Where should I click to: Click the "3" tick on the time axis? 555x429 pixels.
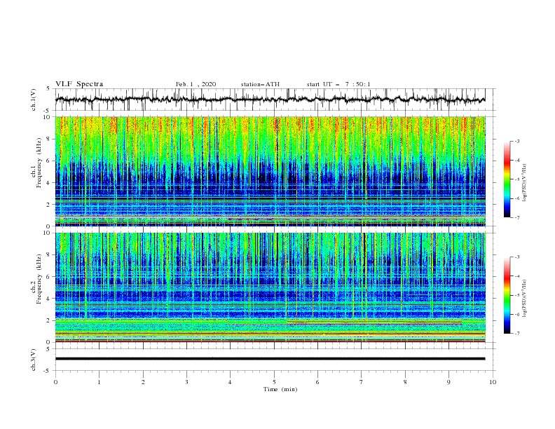click(186, 382)
